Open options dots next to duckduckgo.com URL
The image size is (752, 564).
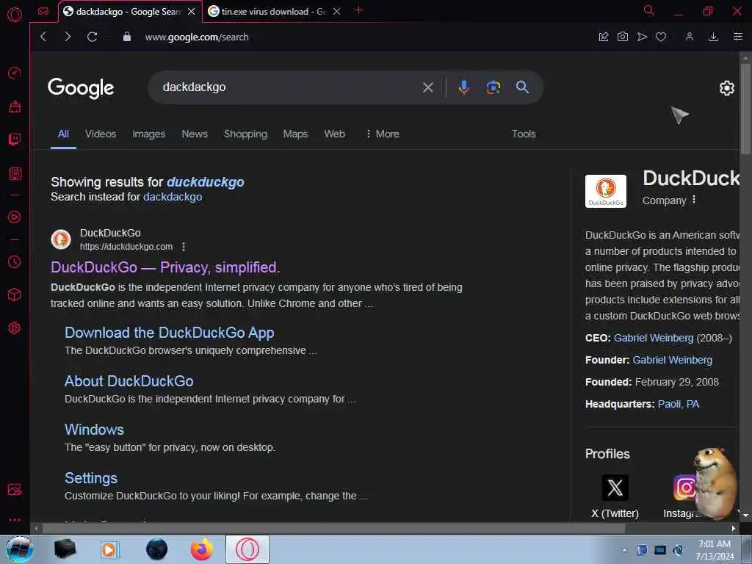183,247
